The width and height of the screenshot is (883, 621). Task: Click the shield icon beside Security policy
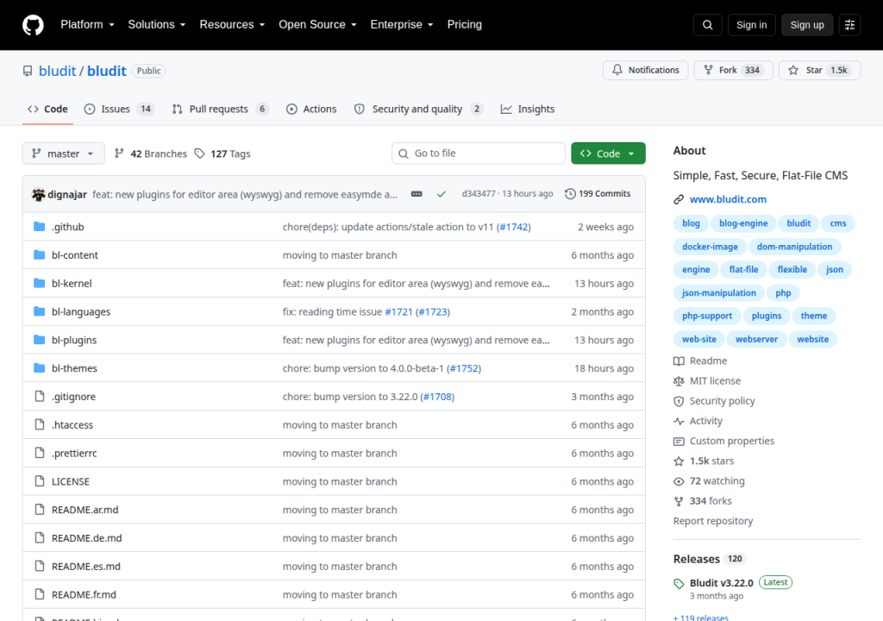coord(679,401)
